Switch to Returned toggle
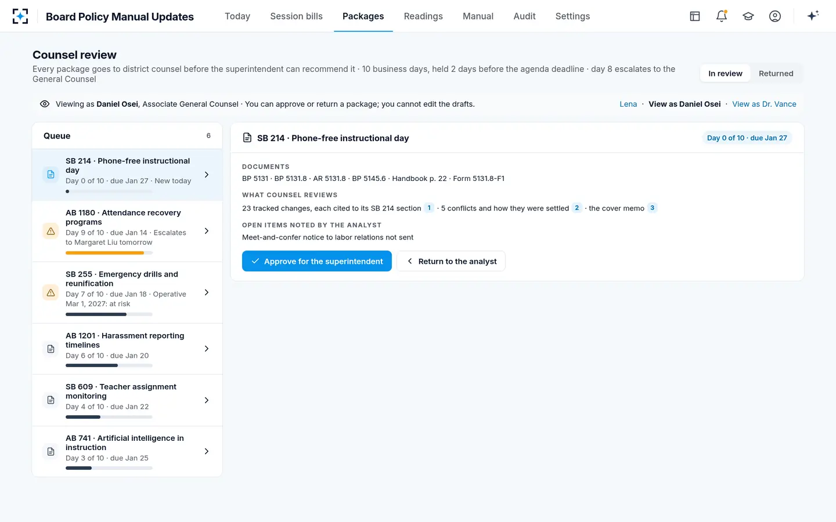The height and width of the screenshot is (522, 836). click(x=776, y=74)
